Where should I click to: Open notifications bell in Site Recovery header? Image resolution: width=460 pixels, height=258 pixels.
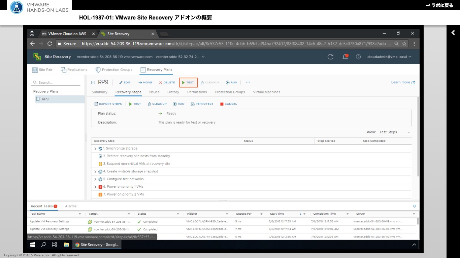pyautogui.click(x=345, y=57)
